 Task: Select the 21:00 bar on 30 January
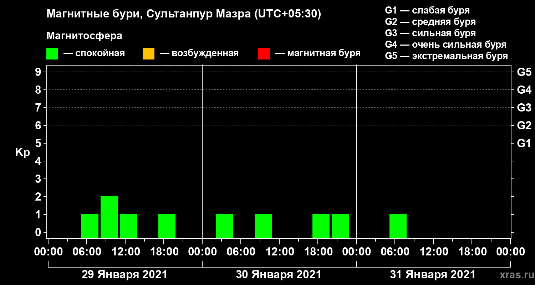pyautogui.click(x=340, y=226)
